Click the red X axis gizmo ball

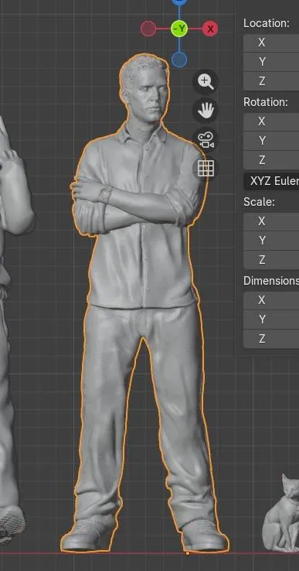[210, 29]
